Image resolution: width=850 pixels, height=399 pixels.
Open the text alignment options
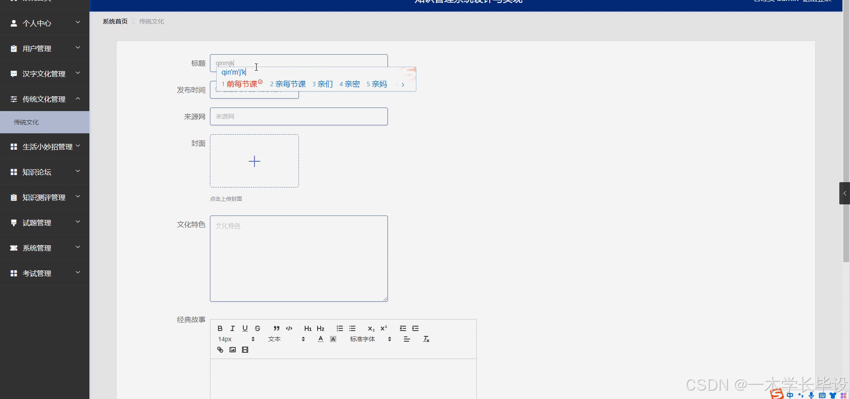point(407,339)
